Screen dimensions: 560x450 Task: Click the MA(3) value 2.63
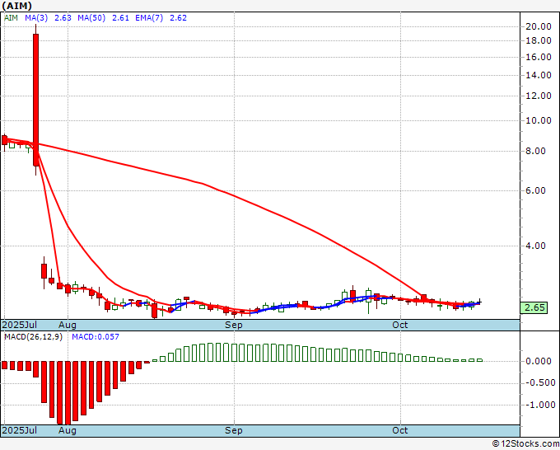click(x=63, y=18)
